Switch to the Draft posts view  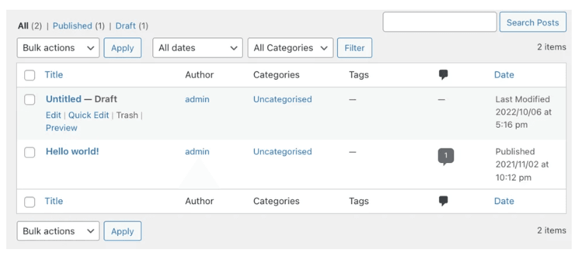point(126,26)
